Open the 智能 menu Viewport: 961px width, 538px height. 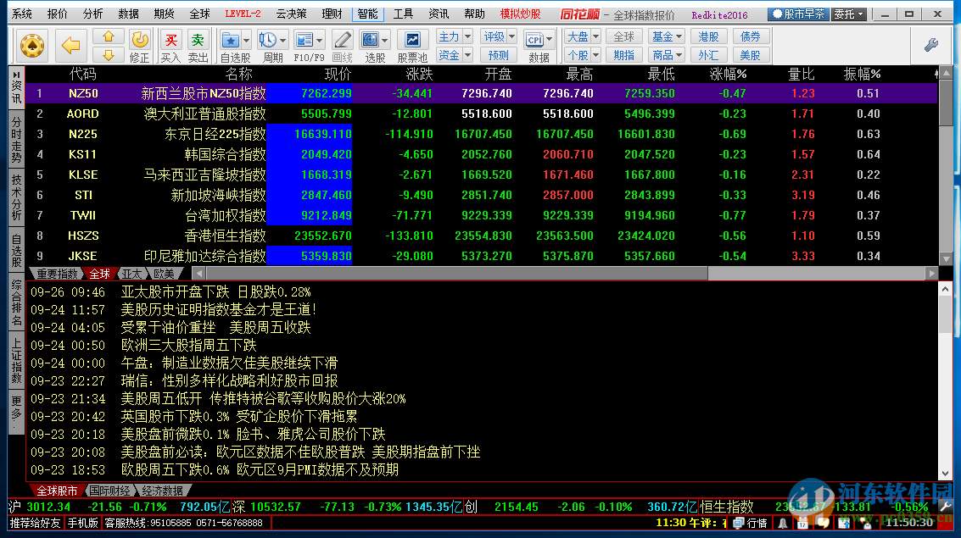(367, 14)
